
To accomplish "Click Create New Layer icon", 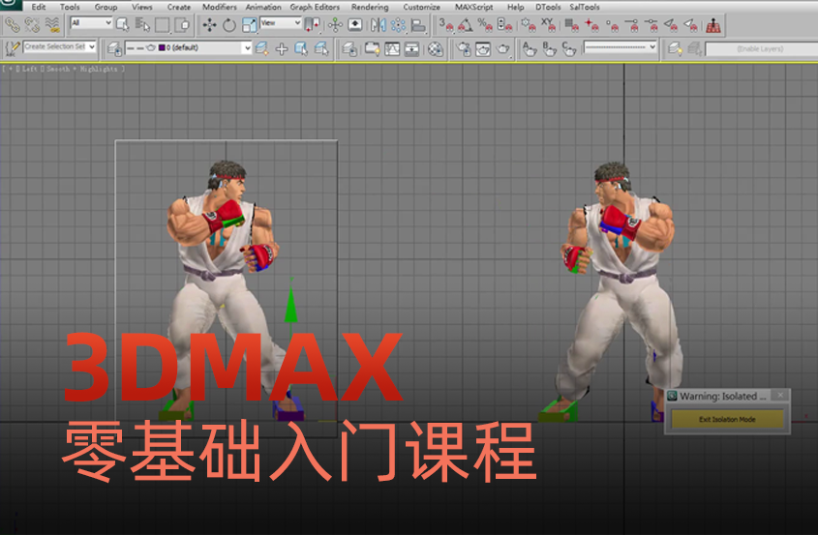I will tap(262, 48).
